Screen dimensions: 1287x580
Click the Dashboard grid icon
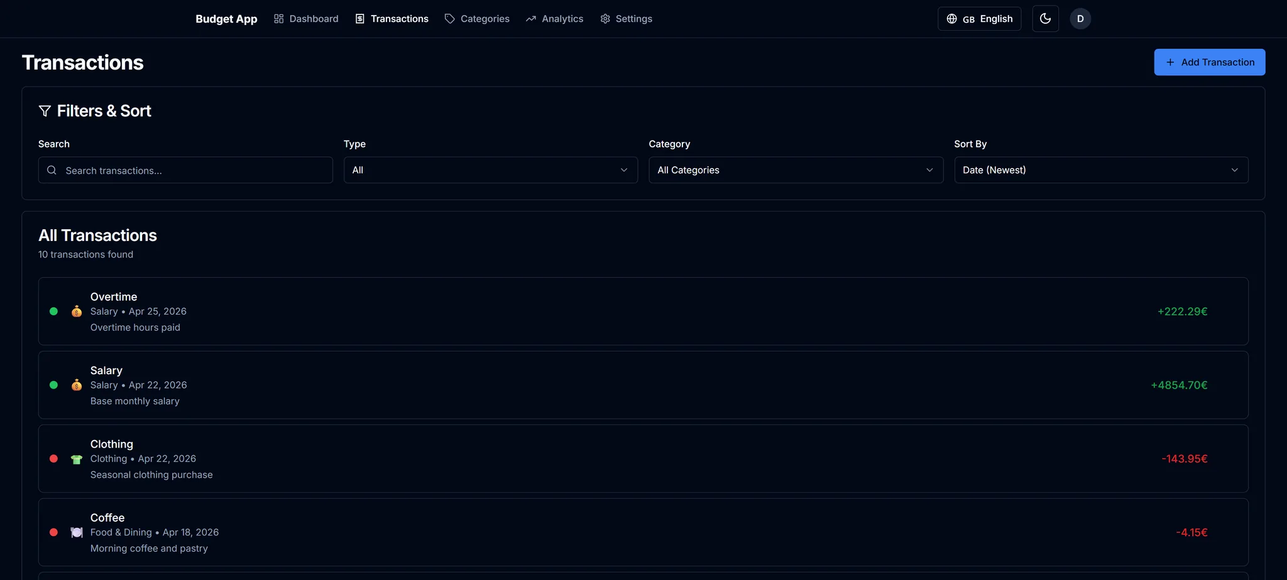pos(278,19)
